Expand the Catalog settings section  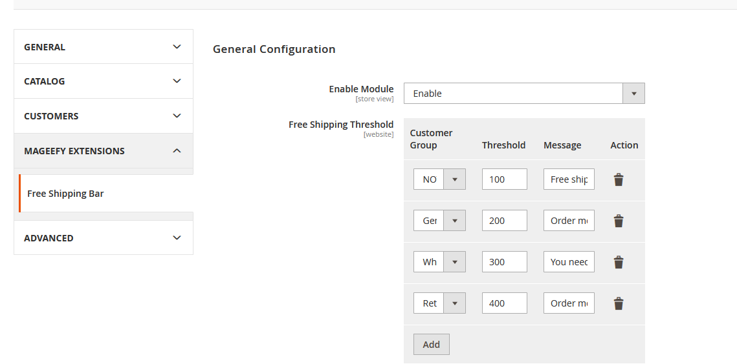pos(104,81)
